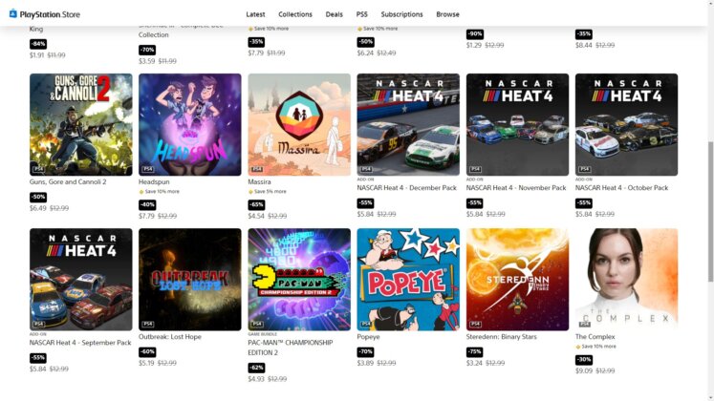714x401 pixels.
Task: Click the PS4 badge on Headspun cover
Action: click(147, 169)
